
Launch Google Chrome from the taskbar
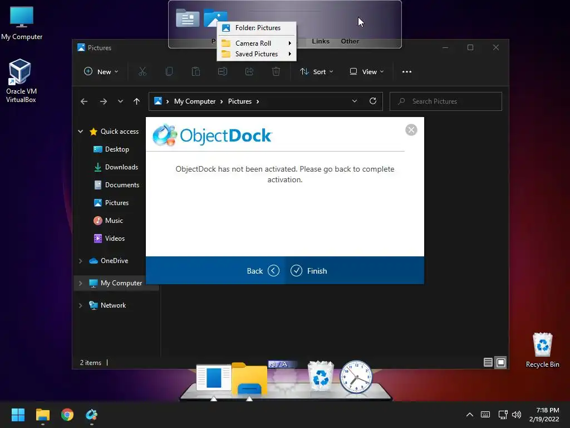pyautogui.click(x=67, y=415)
